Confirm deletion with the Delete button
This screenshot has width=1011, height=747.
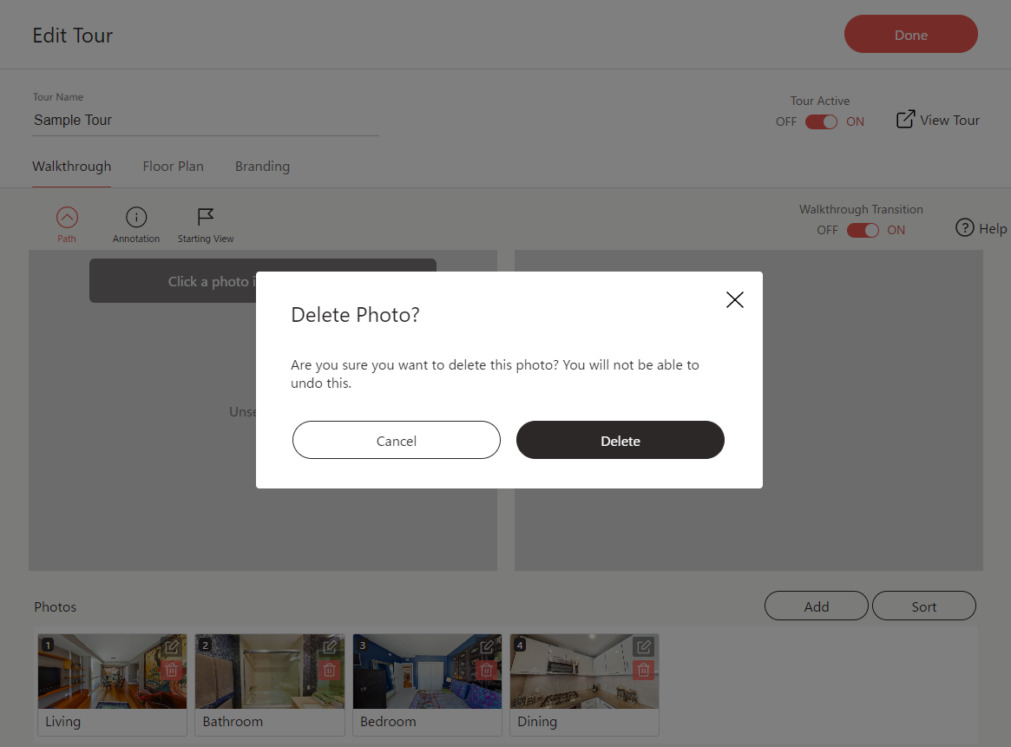click(620, 440)
